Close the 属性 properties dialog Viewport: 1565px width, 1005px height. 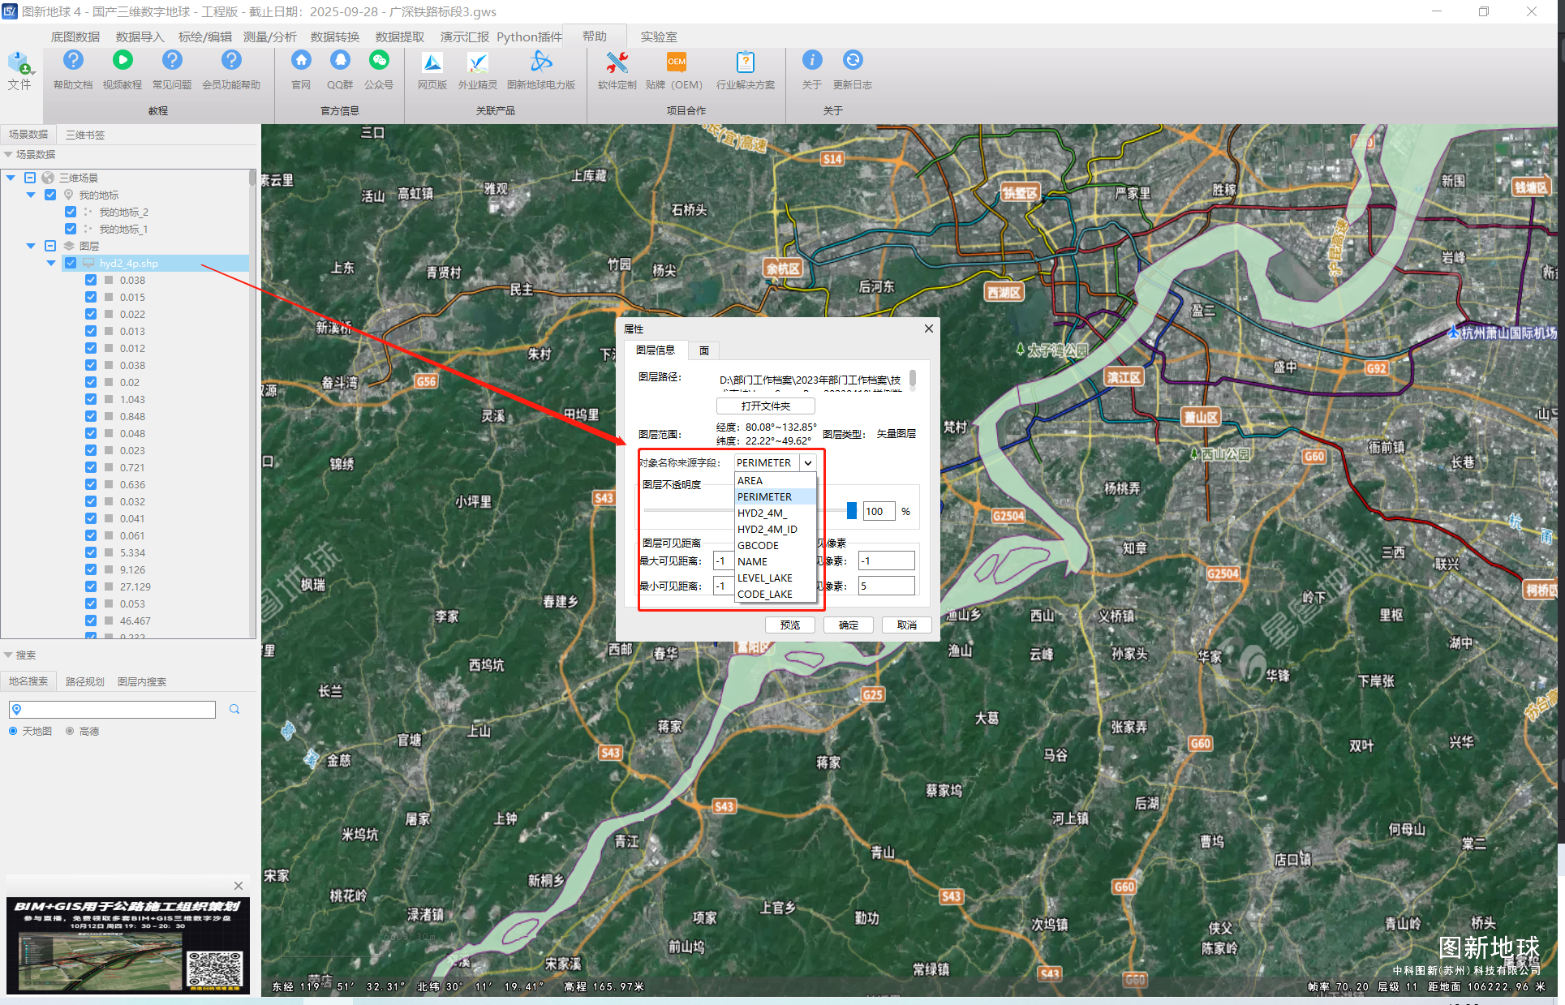point(929,329)
